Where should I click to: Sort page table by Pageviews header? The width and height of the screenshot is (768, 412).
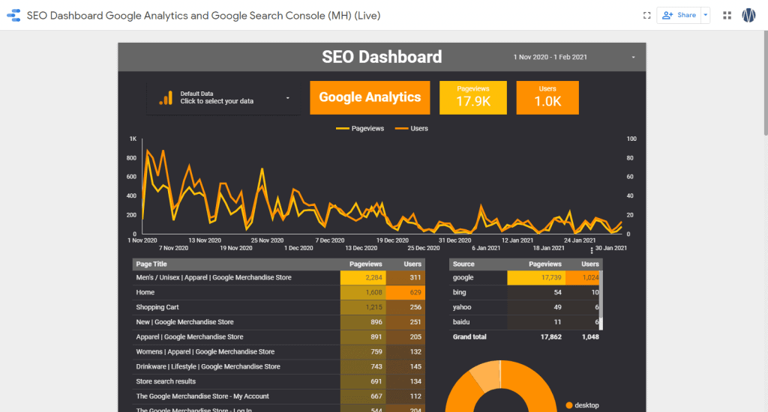coord(365,264)
